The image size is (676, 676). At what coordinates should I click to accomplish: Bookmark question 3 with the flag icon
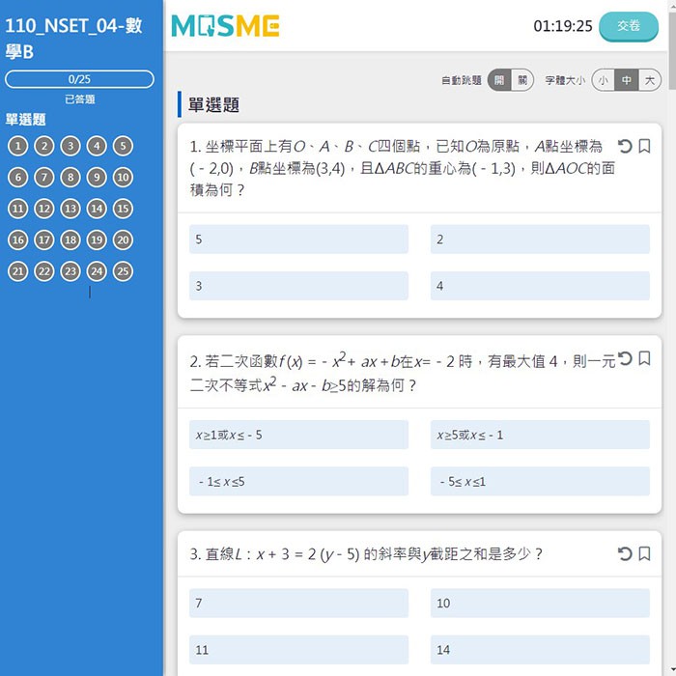645,553
